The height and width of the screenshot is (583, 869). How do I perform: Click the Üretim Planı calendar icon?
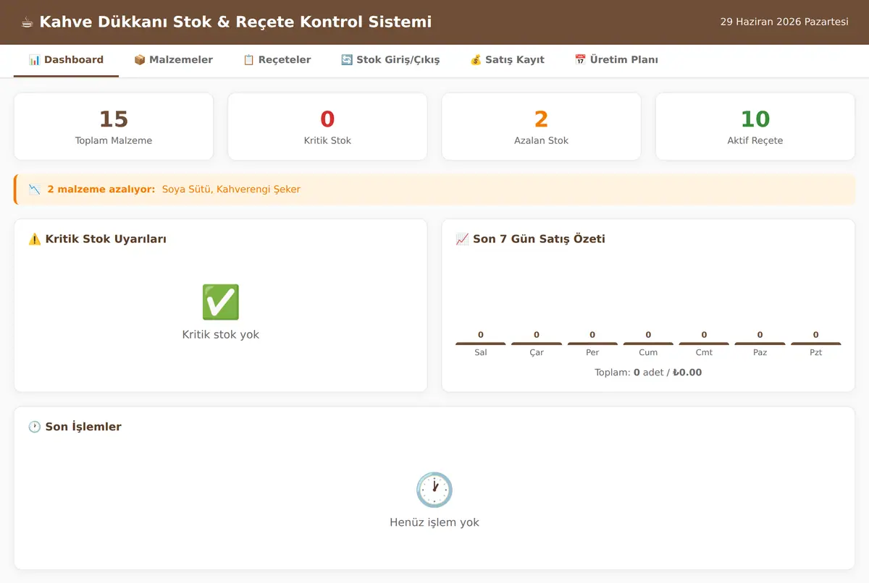tap(580, 60)
